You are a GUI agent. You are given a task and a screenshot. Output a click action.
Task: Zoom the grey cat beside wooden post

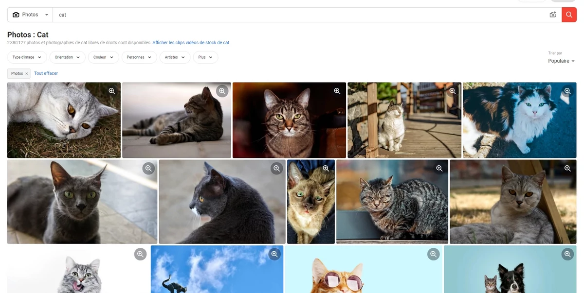(x=567, y=169)
